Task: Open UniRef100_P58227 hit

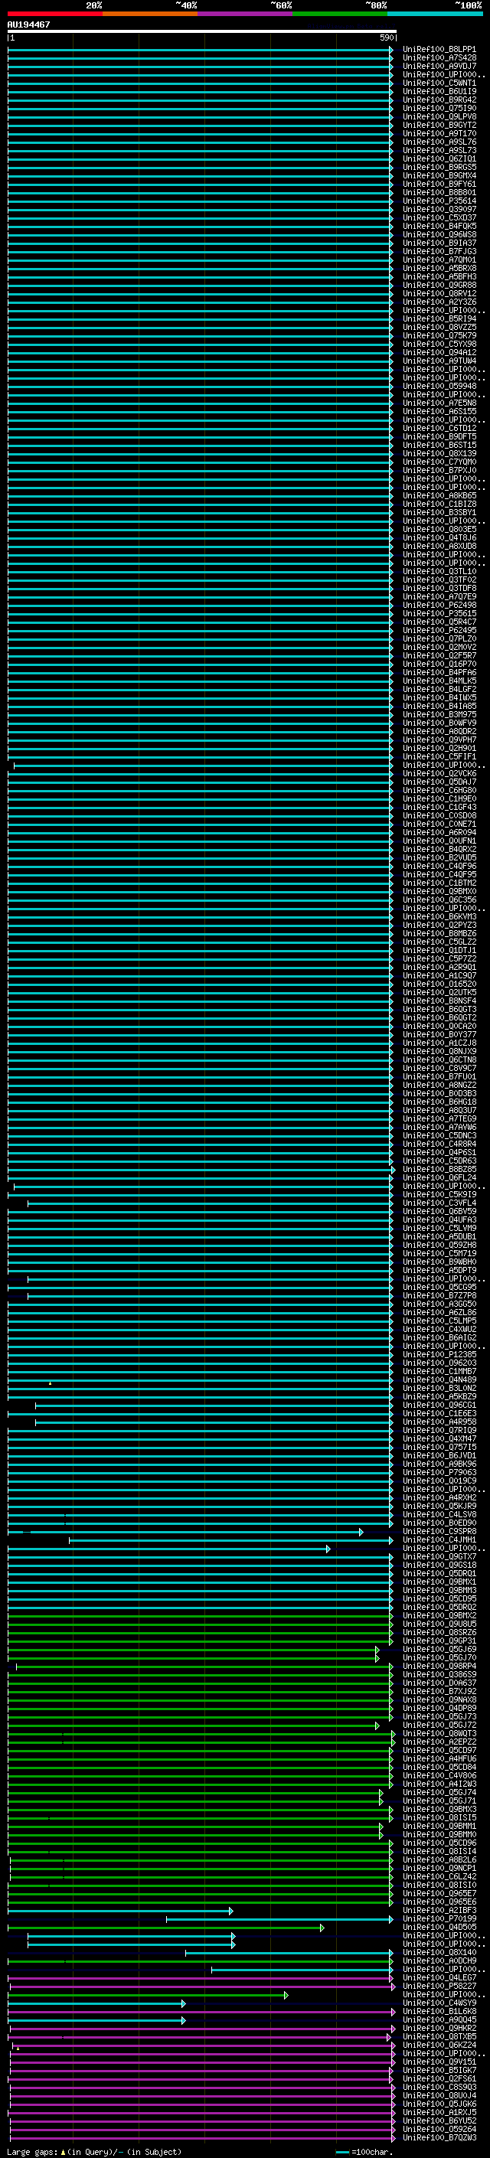Action: pos(439,1987)
